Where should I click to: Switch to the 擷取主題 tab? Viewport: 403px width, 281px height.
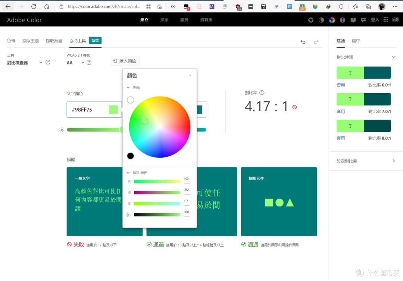(31, 41)
